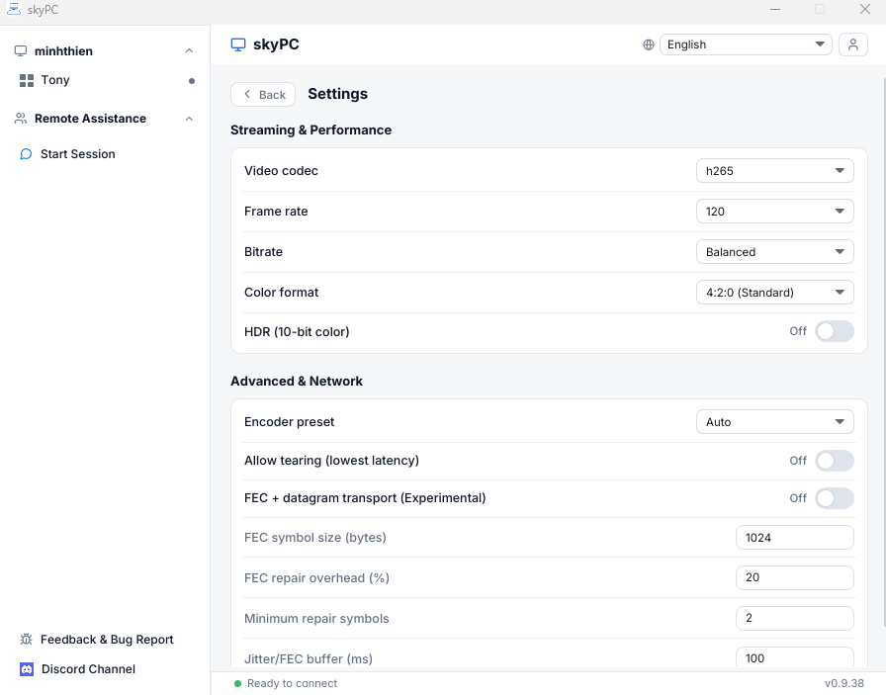This screenshot has height=695, width=886.
Task: Minimize the skyPC window
Action: (x=775, y=9)
